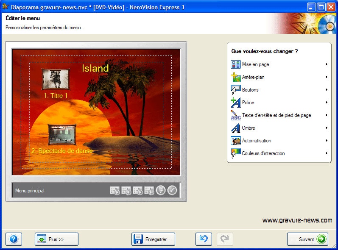Click the Couleurs d'interaction icon

236,153
